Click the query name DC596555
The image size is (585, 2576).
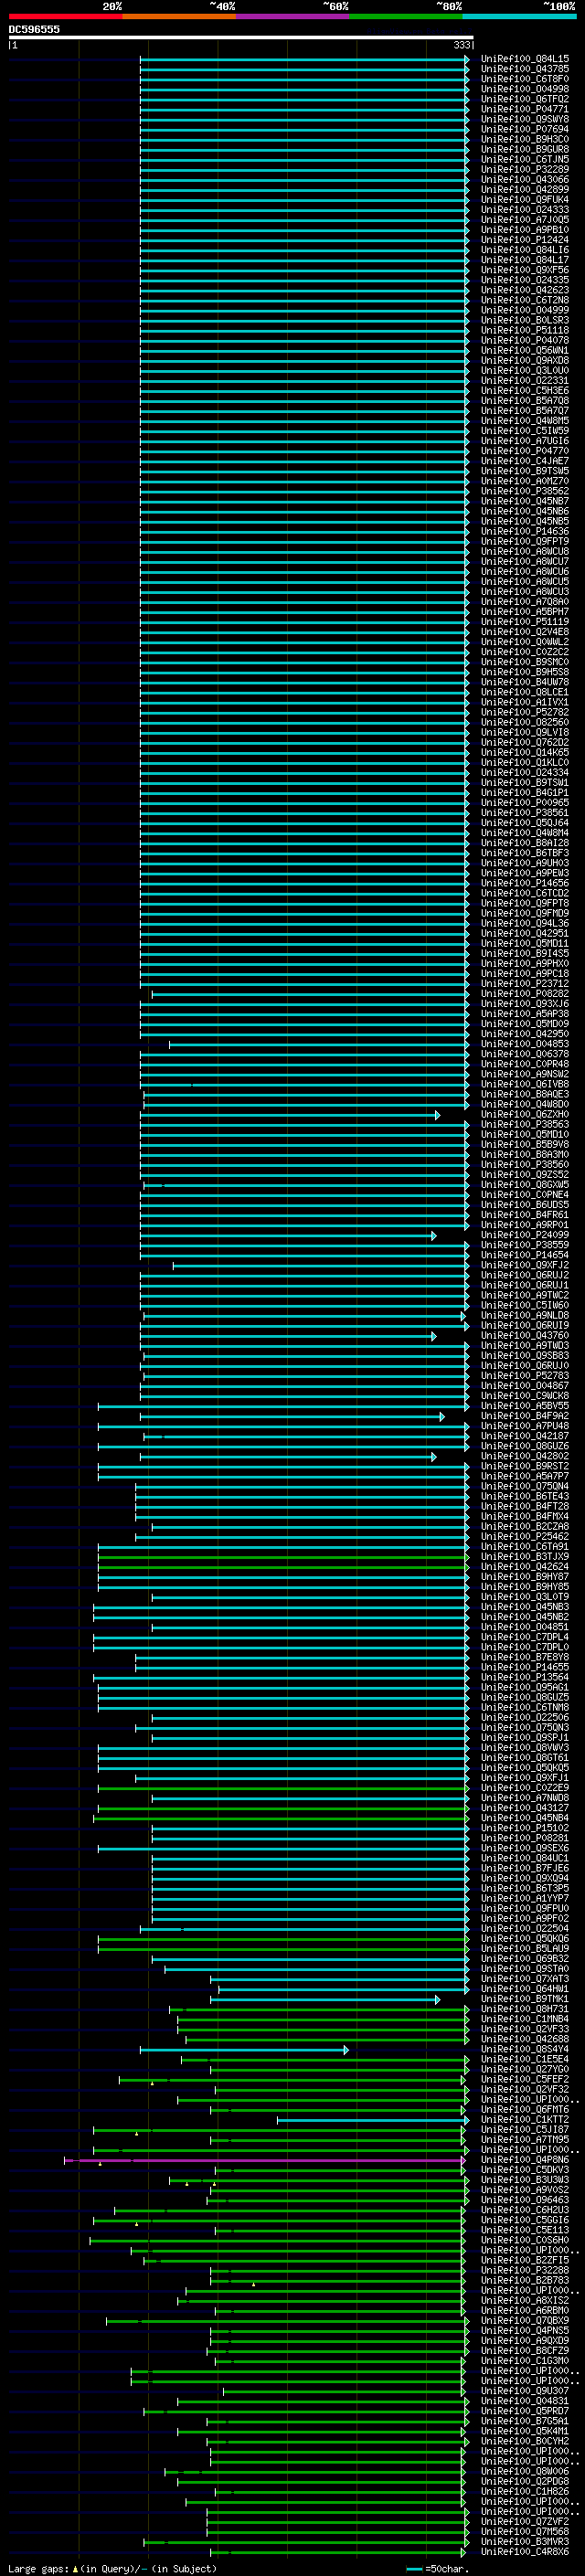pos(34,29)
